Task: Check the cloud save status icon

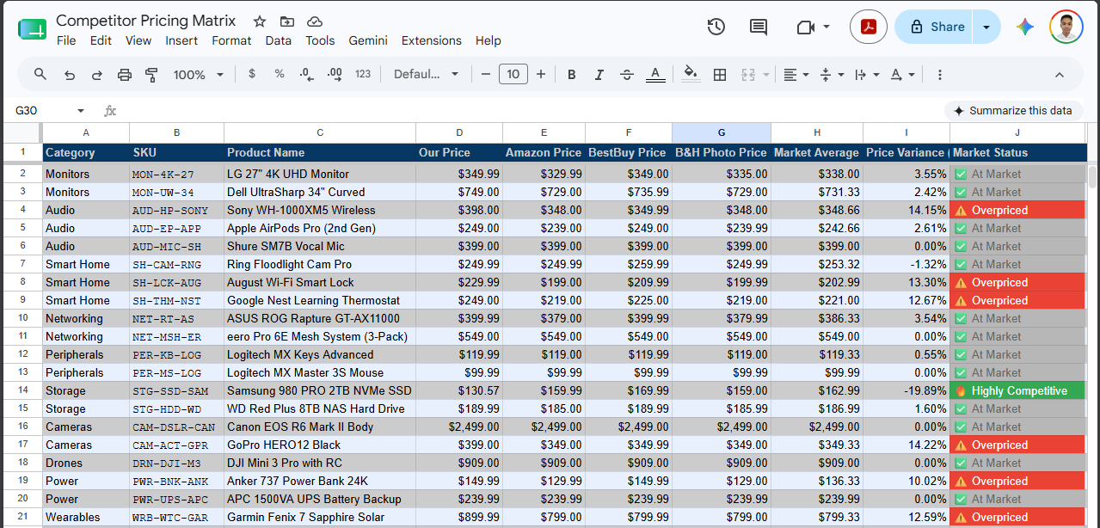Action: pyautogui.click(x=315, y=21)
